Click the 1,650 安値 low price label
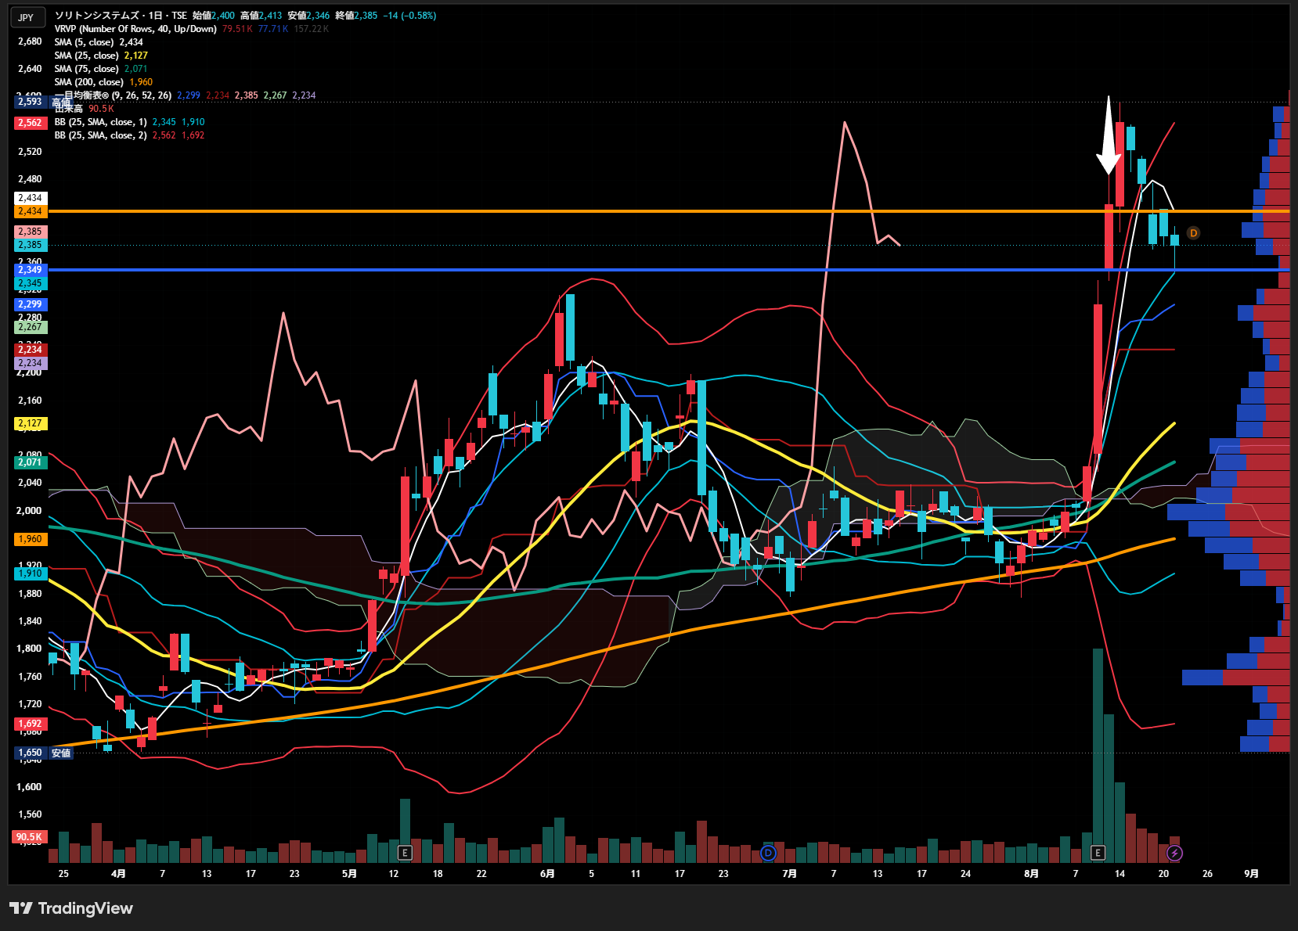This screenshot has height=931, width=1298. click(x=43, y=753)
